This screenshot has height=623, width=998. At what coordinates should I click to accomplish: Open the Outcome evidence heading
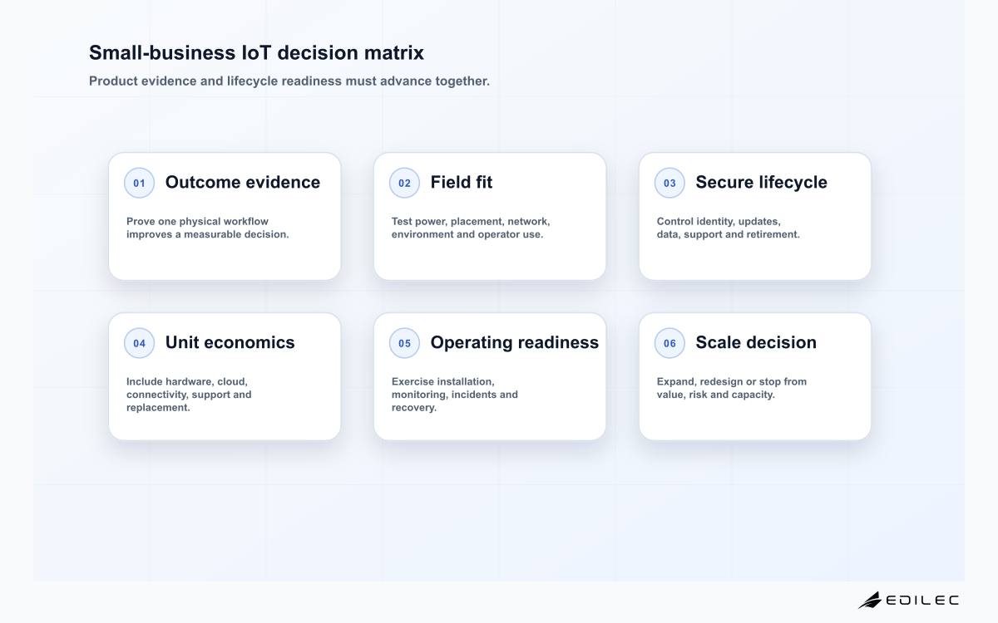tap(243, 182)
